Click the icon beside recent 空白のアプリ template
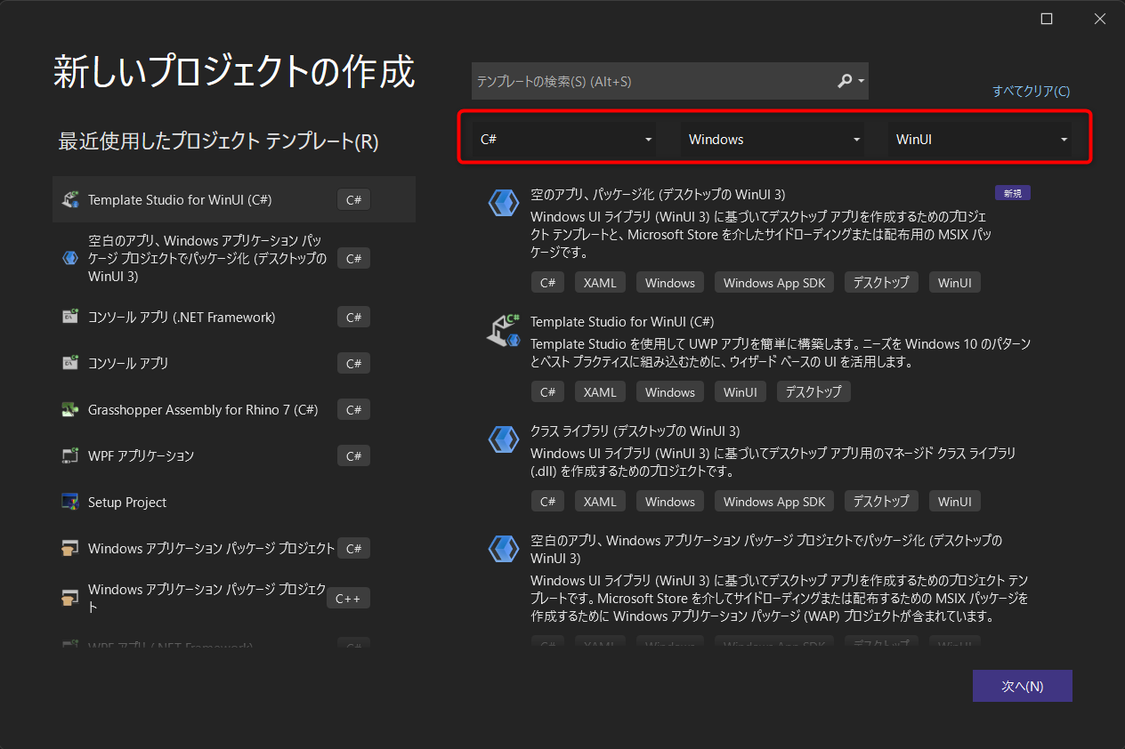 tap(70, 258)
